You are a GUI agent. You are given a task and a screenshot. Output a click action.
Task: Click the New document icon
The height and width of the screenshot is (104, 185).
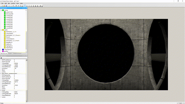2,6
